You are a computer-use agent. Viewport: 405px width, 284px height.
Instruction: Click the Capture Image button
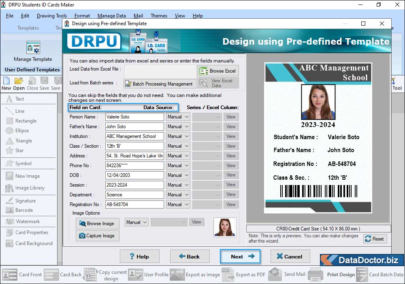(x=97, y=236)
